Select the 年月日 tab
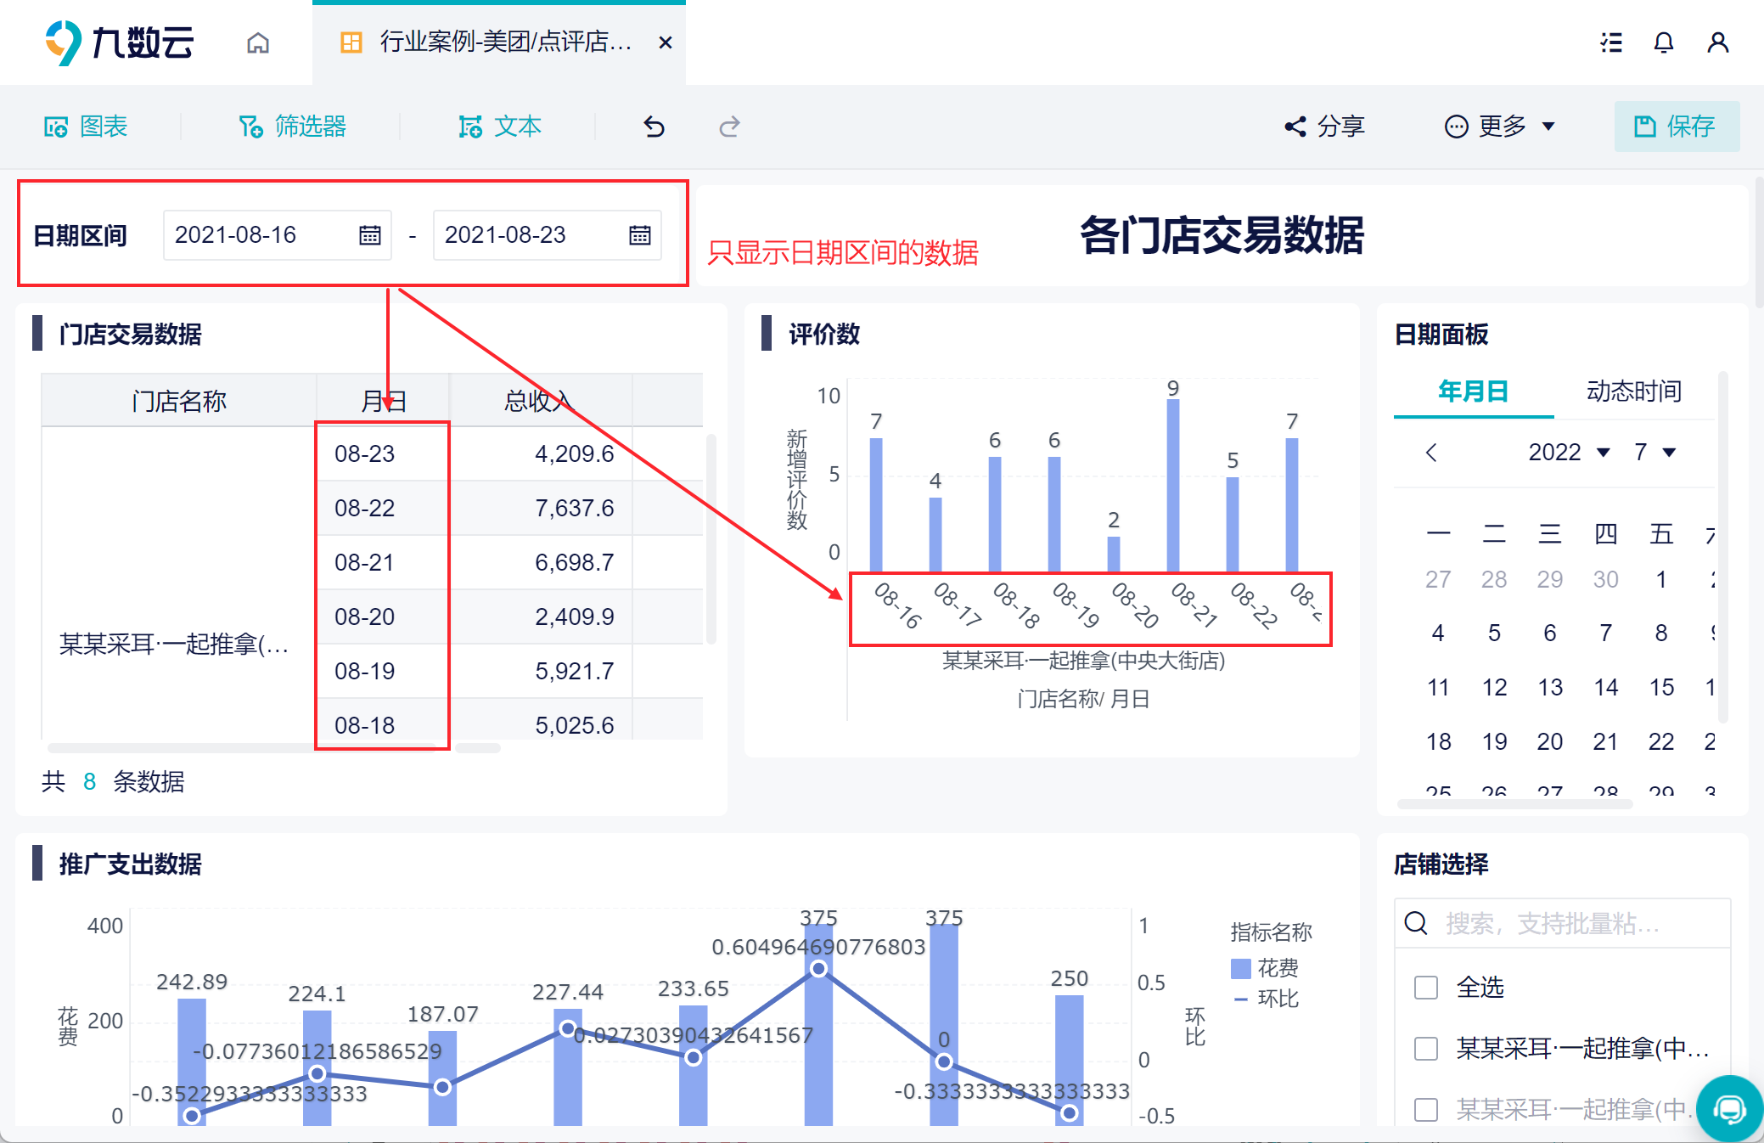Viewport: 1764px width, 1143px height. (1474, 391)
